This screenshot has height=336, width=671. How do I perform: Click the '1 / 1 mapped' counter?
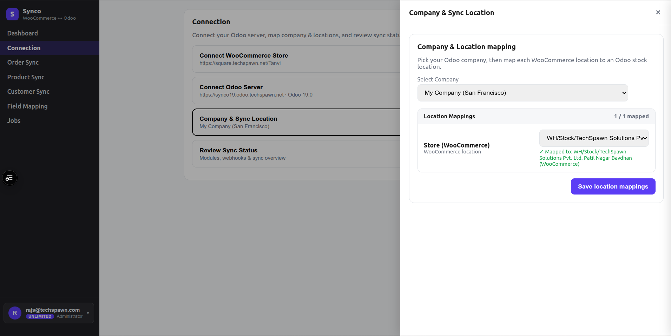[631, 116]
